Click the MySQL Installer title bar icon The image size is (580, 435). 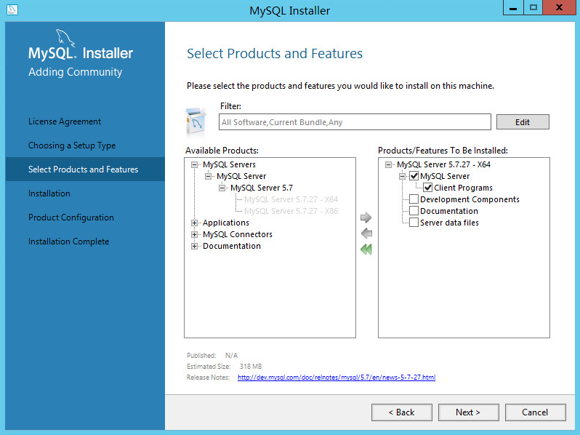coord(12,9)
